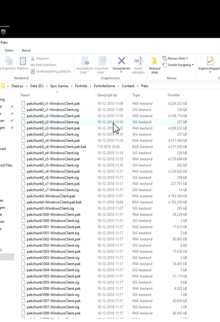220x322 pixels.
Task: Select pakchunk1001-WindowsClient.pak
Action: [x=54, y=227]
